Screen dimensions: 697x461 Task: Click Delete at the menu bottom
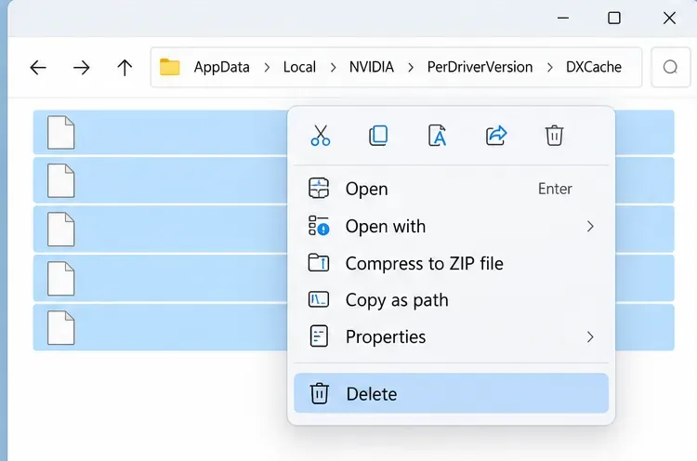point(451,393)
